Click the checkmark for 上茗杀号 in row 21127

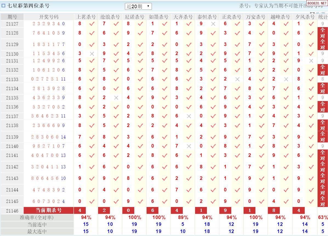point(92,24)
